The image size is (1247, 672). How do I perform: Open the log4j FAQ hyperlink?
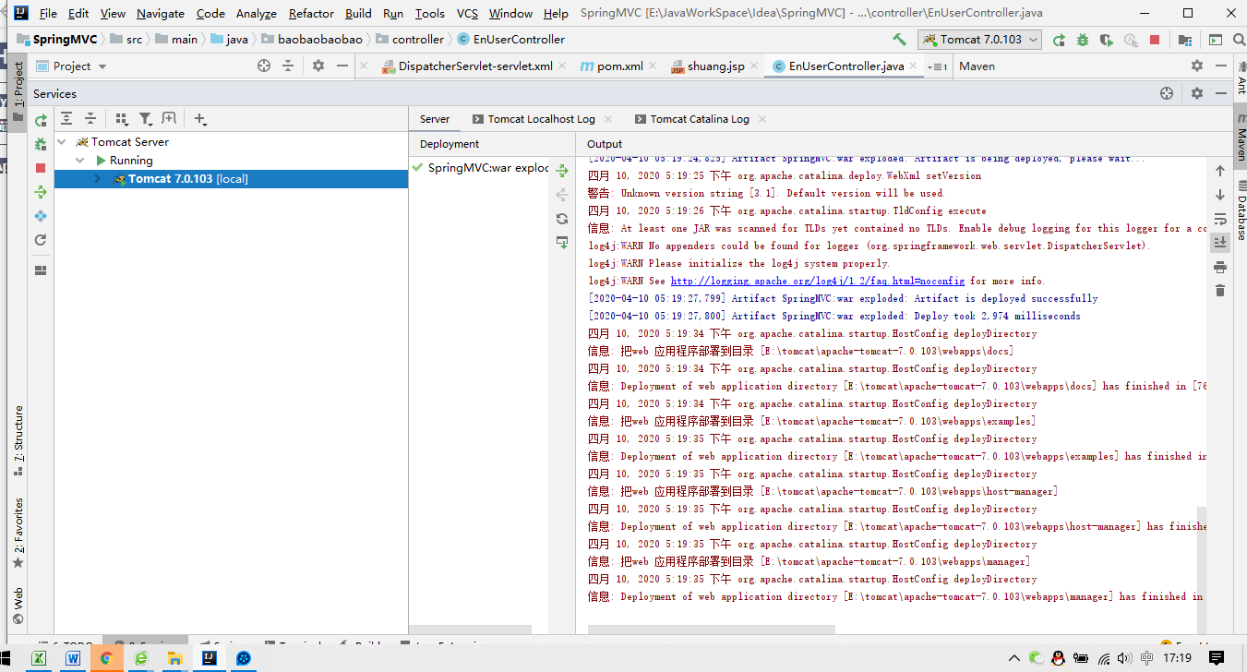click(817, 281)
